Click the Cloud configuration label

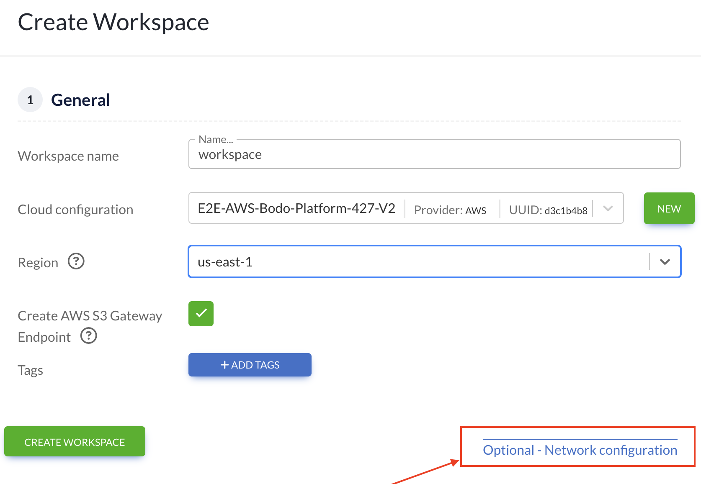pyautogui.click(x=75, y=209)
